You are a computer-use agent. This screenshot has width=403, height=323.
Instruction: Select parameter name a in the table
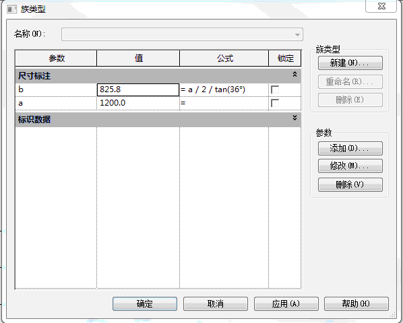click(56, 103)
